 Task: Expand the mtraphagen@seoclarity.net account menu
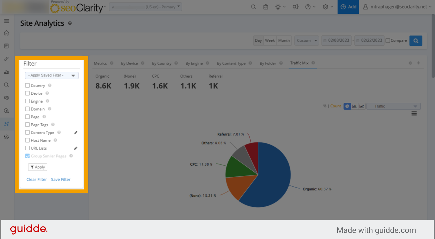click(397, 7)
